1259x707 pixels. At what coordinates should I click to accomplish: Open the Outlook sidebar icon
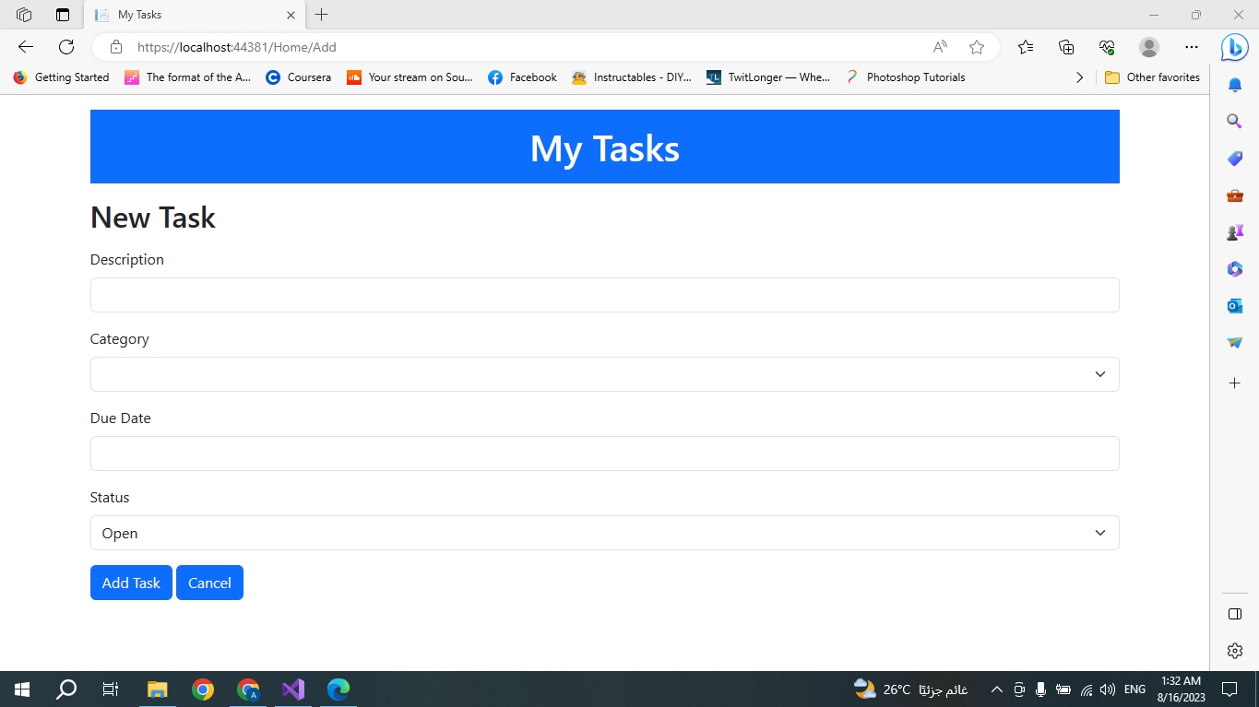(x=1234, y=305)
